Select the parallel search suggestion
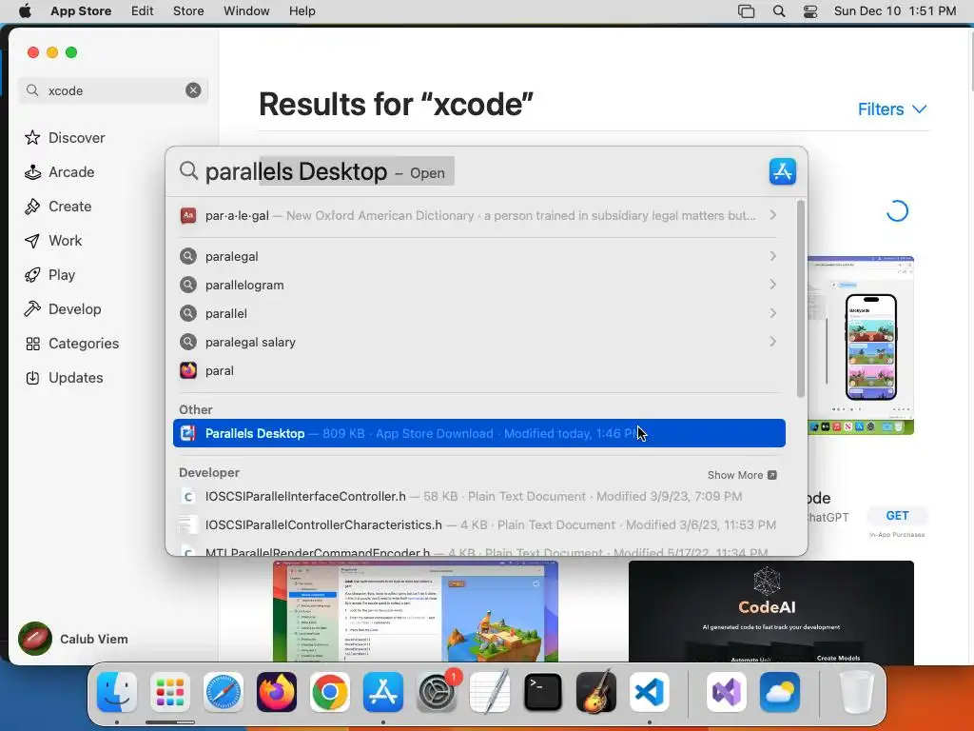974x731 pixels. click(x=478, y=313)
